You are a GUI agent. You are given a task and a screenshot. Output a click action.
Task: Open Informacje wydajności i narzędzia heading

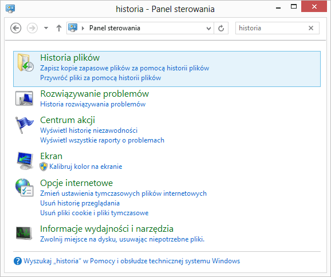107,229
